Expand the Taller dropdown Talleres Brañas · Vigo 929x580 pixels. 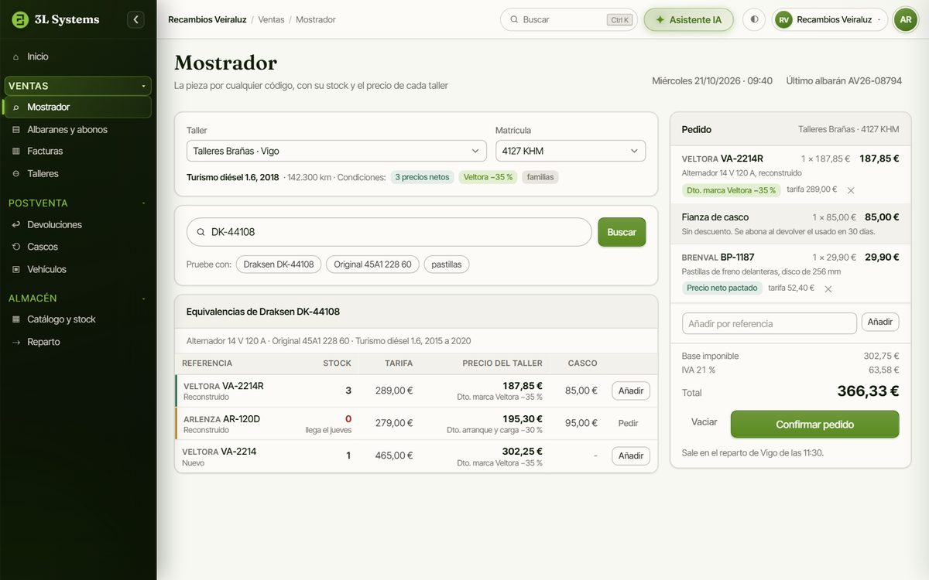(x=337, y=151)
